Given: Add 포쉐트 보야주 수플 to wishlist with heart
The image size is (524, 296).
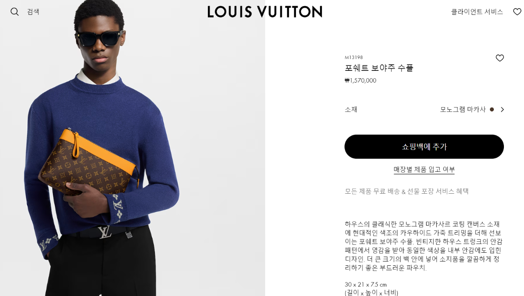Looking at the screenshot, I should [x=500, y=58].
